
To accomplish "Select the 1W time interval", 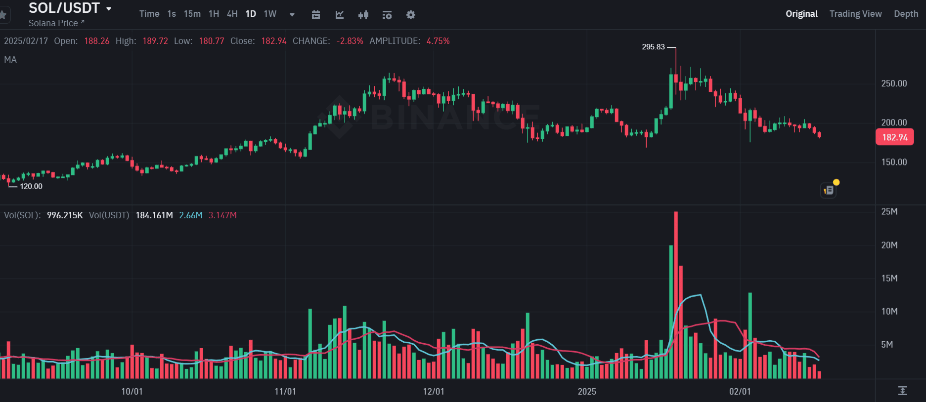I will tap(270, 14).
